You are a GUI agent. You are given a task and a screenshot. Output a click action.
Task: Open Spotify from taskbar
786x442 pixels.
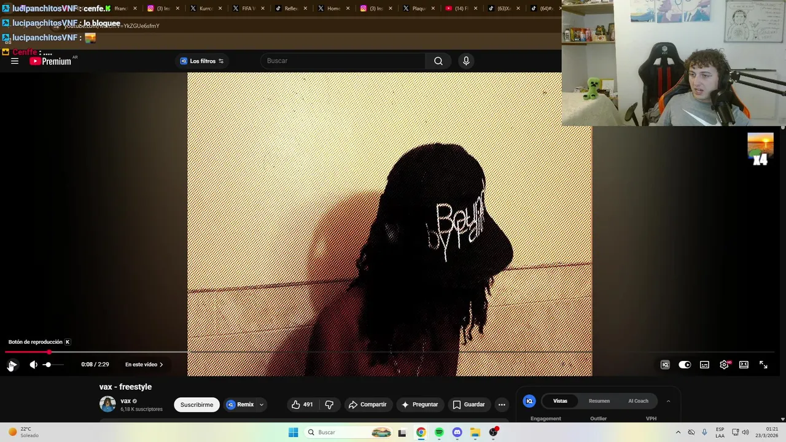click(x=439, y=432)
